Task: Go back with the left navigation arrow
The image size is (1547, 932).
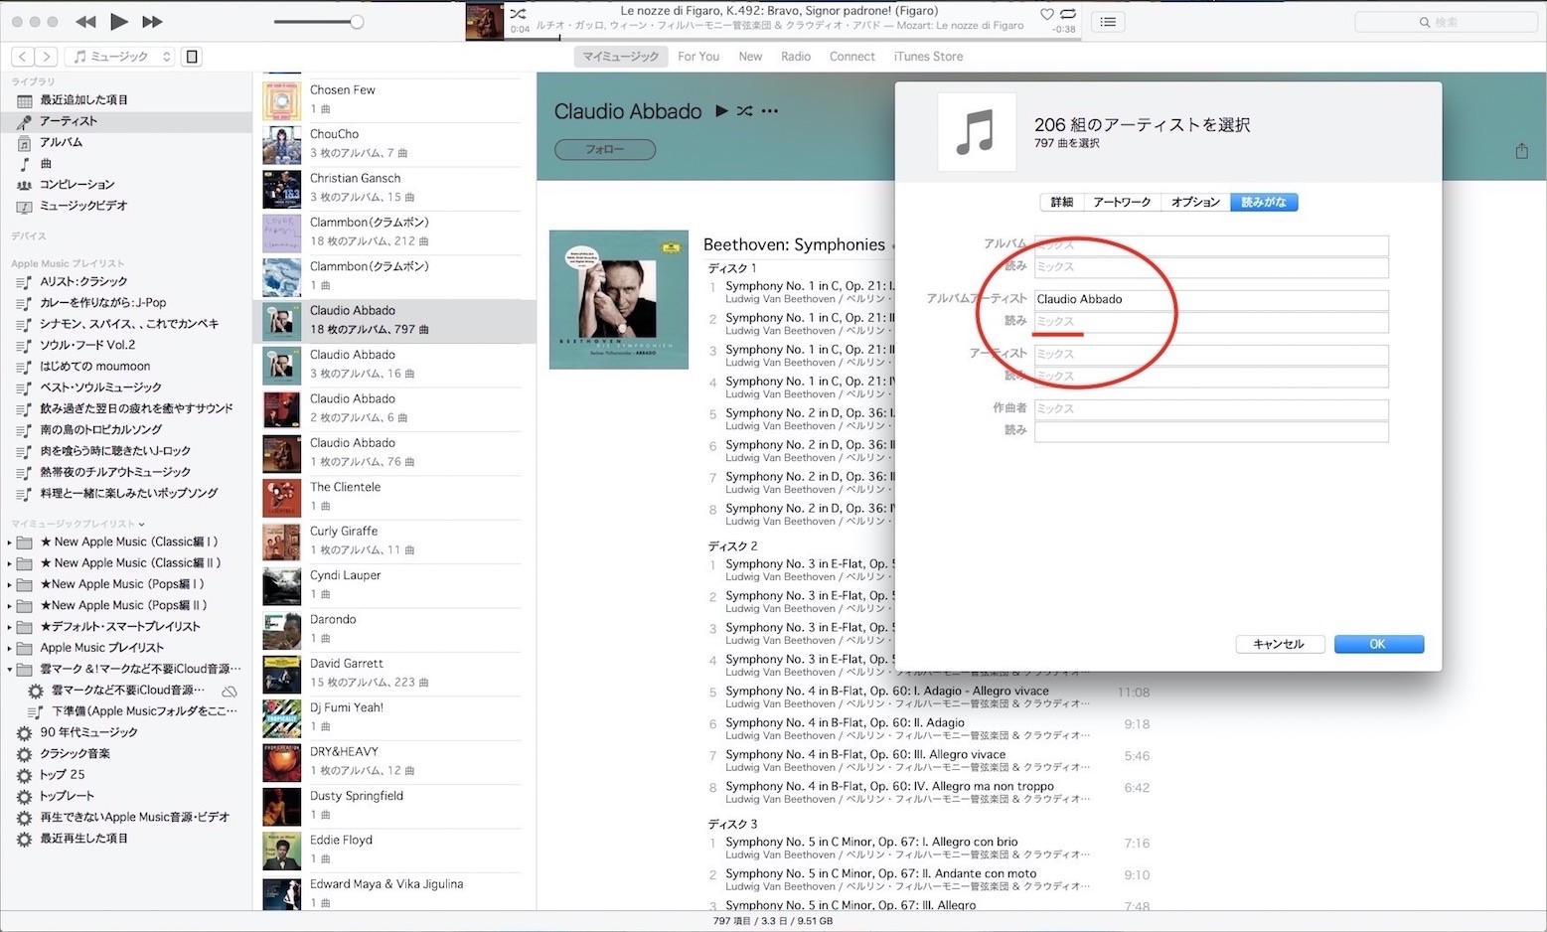Action: pos(22,57)
